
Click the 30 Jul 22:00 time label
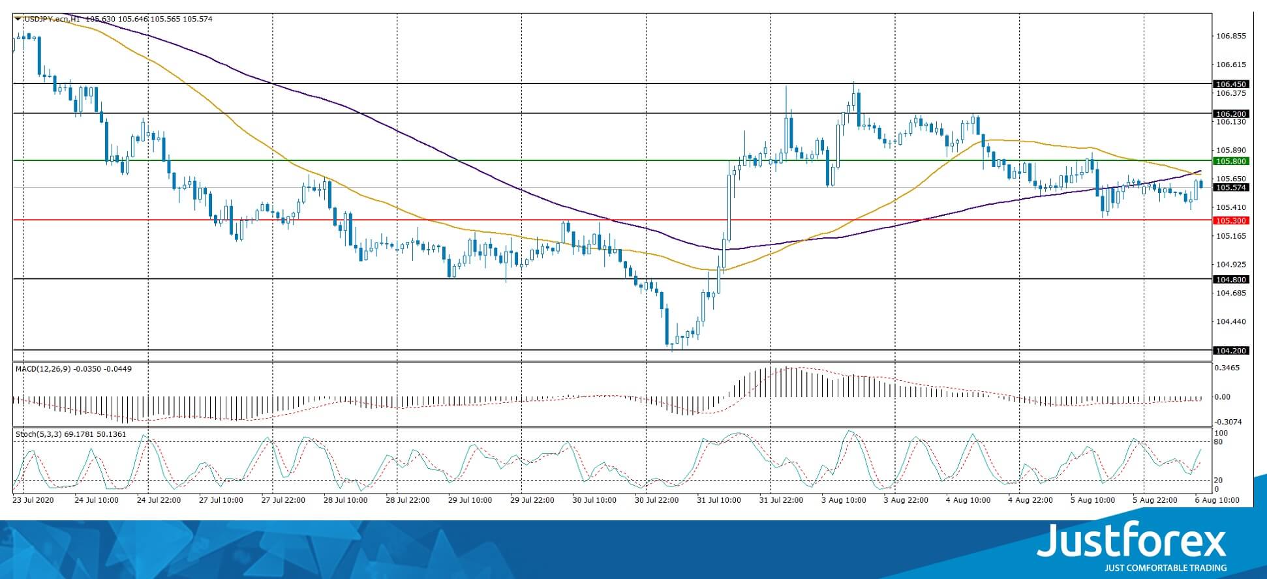tap(657, 501)
